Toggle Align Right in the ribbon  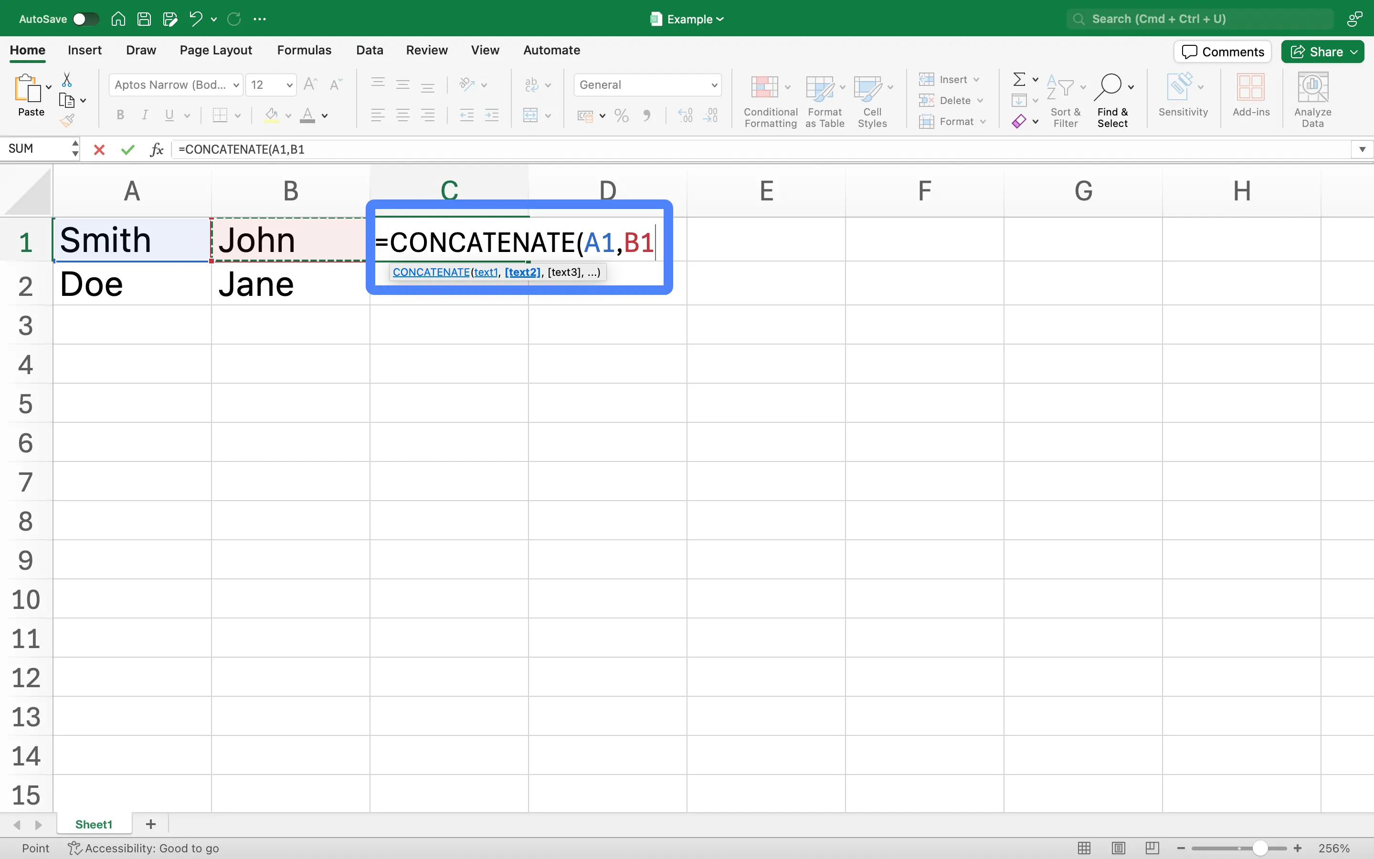pos(427,115)
